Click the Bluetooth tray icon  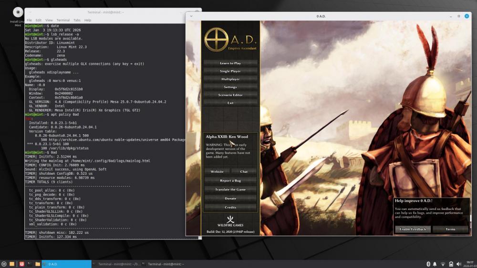[428, 264]
